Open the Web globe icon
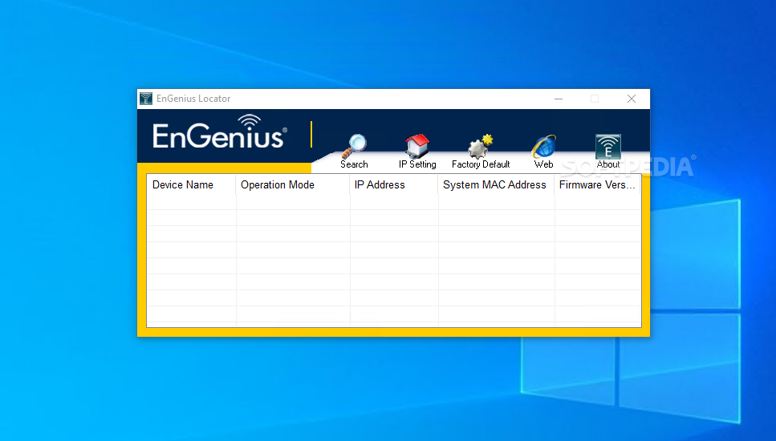The height and width of the screenshot is (441, 776). click(x=544, y=146)
